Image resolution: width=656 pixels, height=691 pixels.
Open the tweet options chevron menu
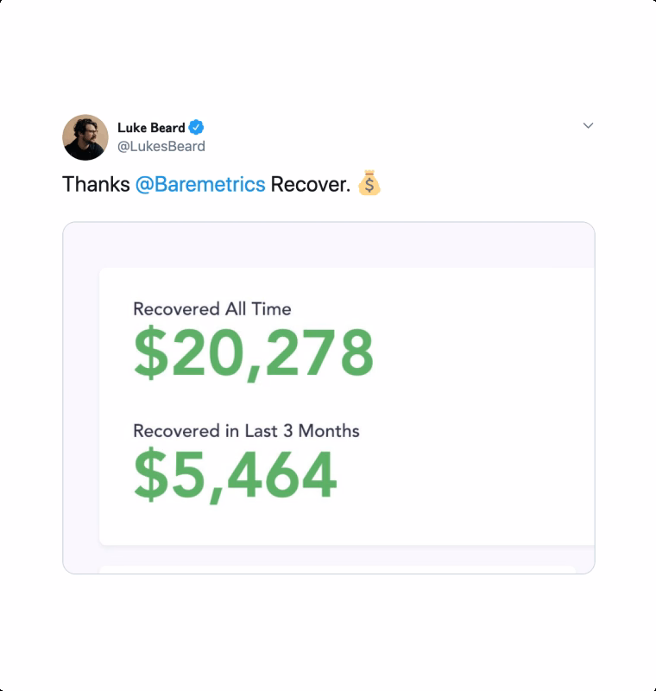click(588, 126)
